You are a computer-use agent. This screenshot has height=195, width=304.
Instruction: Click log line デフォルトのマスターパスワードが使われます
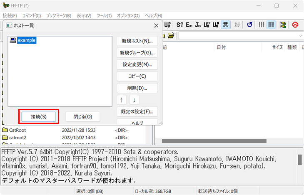pos(68,180)
